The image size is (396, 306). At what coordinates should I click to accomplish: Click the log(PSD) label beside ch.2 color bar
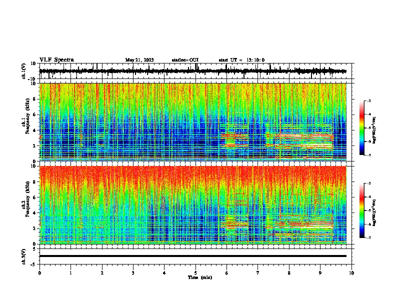(x=374, y=212)
